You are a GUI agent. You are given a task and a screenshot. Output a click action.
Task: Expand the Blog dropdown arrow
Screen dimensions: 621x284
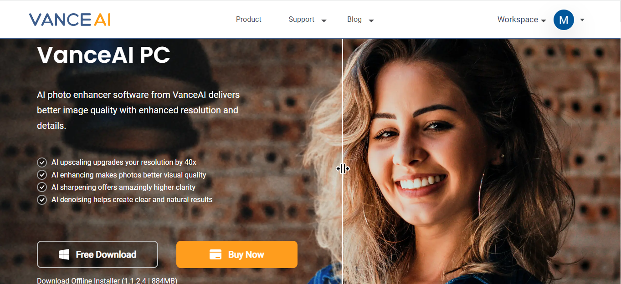click(371, 20)
